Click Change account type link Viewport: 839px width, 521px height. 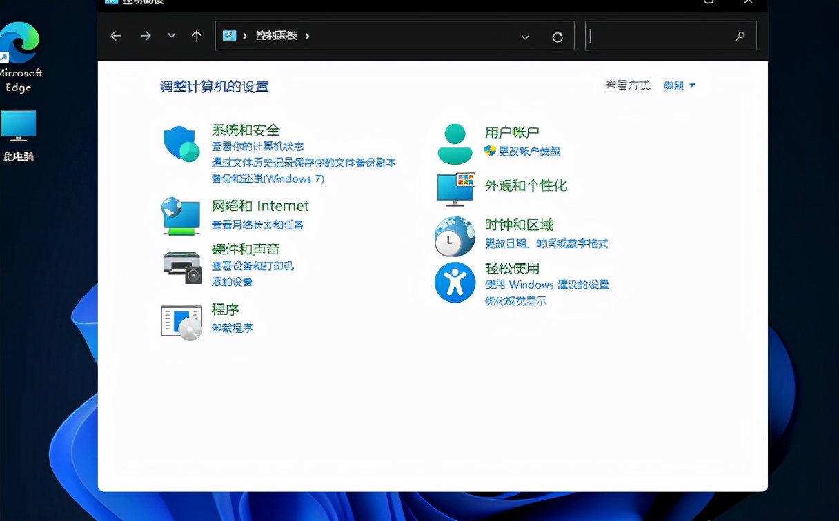[x=529, y=151]
